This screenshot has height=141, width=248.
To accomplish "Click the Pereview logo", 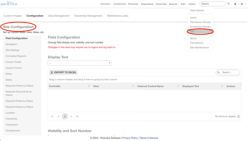I will tap(9, 3).
